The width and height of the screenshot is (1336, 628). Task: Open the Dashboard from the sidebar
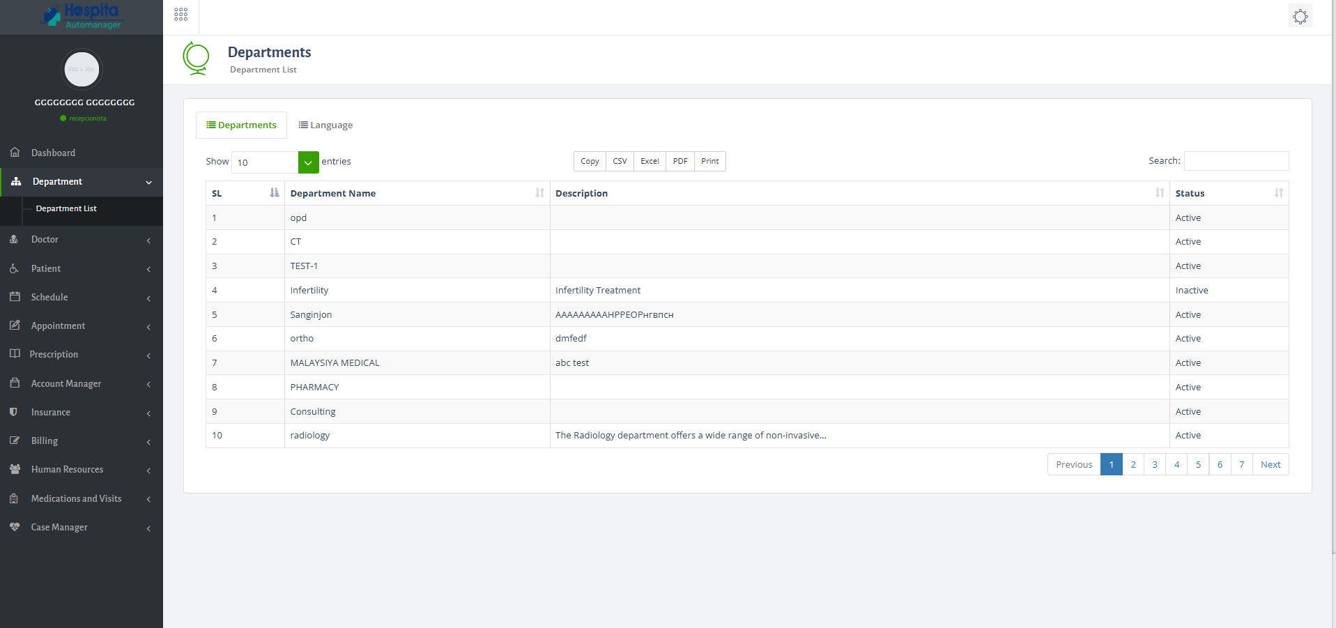coord(52,153)
